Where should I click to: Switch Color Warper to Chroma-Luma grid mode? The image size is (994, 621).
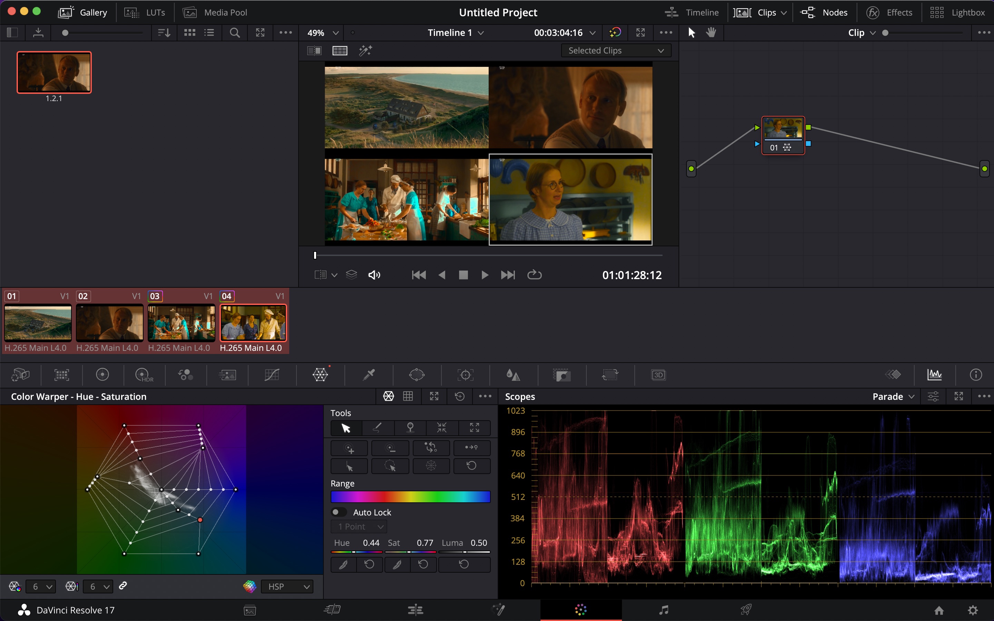tap(408, 396)
